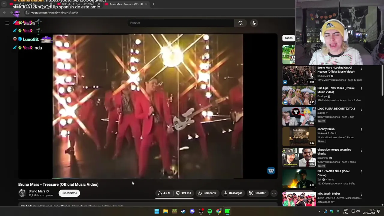The height and width of the screenshot is (216, 384).
Task: Click the Windows security shield tray icon
Action: point(331,211)
